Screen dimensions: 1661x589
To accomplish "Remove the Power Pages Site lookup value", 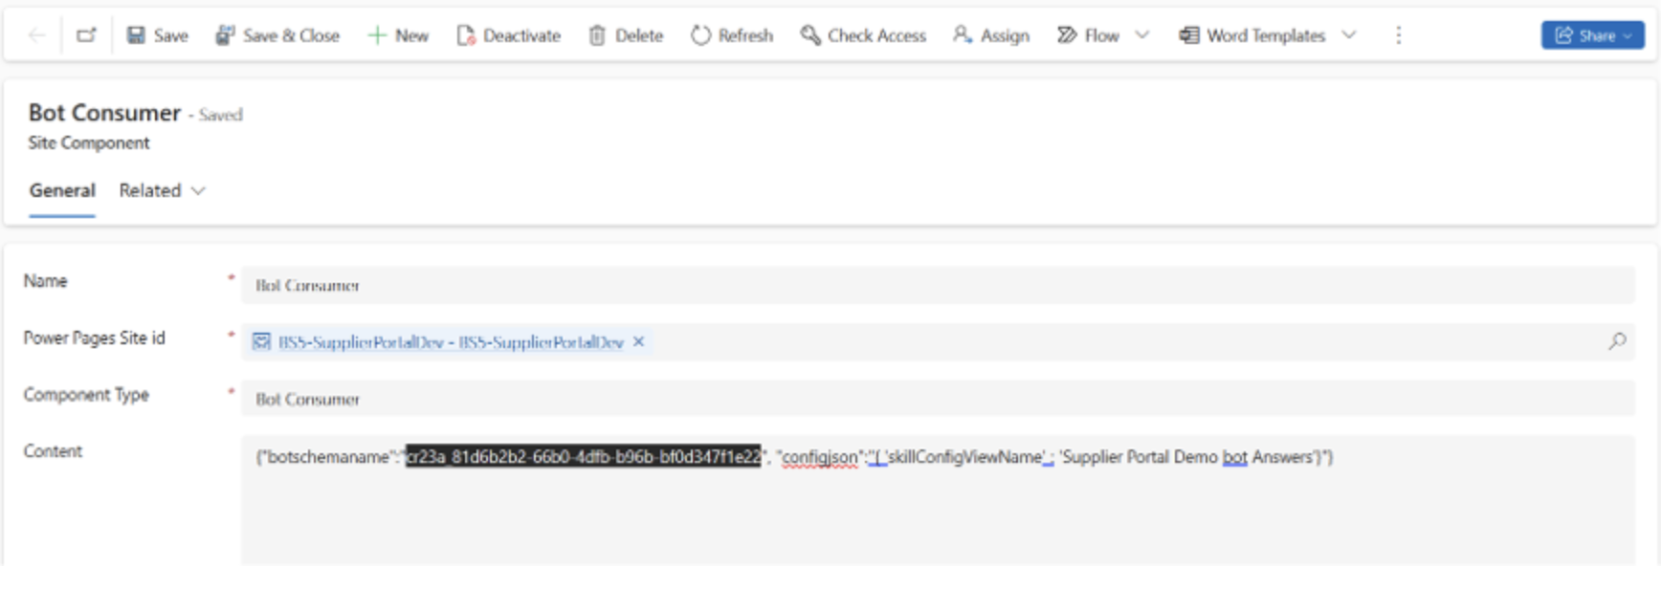I will (639, 341).
